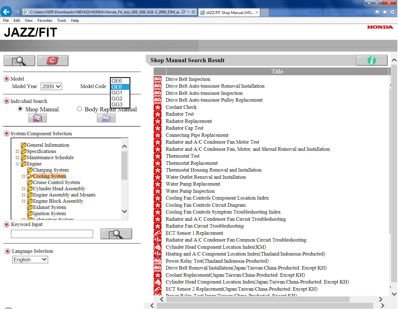The width and height of the screenshot is (398, 309).
Task: Open Cooling Fan Controls Circuit Diagram result
Action: [x=206, y=205]
